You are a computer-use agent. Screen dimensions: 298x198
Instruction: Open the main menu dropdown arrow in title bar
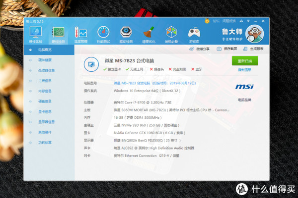[248, 21]
